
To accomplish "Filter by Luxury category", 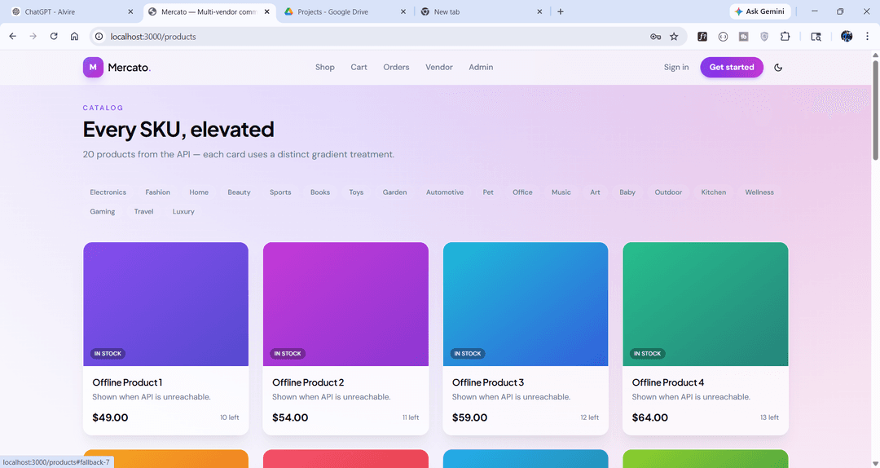I will click(x=183, y=211).
